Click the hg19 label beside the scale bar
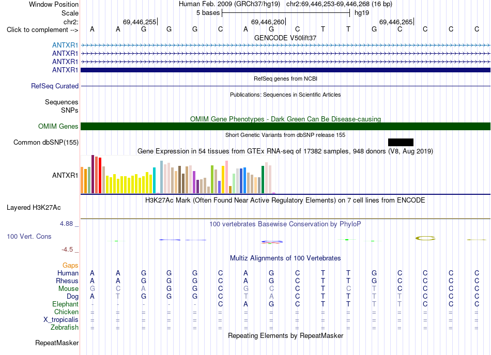 tap(362, 13)
